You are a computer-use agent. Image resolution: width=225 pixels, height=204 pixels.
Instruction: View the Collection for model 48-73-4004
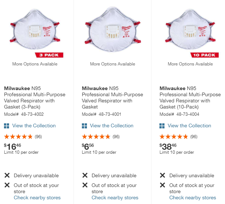coord(189,126)
